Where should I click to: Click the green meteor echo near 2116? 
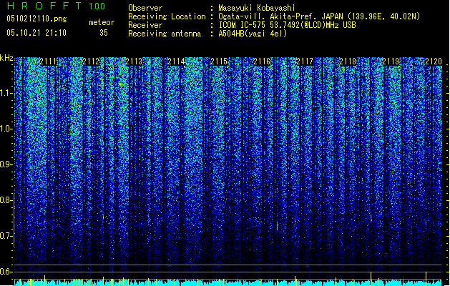tap(278, 226)
